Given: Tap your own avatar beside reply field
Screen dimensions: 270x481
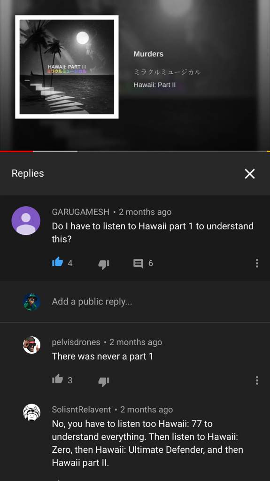Looking at the screenshot, I should [31, 302].
